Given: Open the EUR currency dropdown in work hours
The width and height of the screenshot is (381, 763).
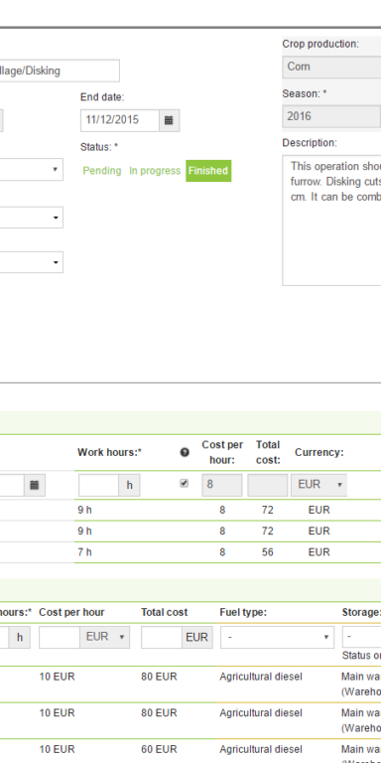Looking at the screenshot, I should [319, 485].
